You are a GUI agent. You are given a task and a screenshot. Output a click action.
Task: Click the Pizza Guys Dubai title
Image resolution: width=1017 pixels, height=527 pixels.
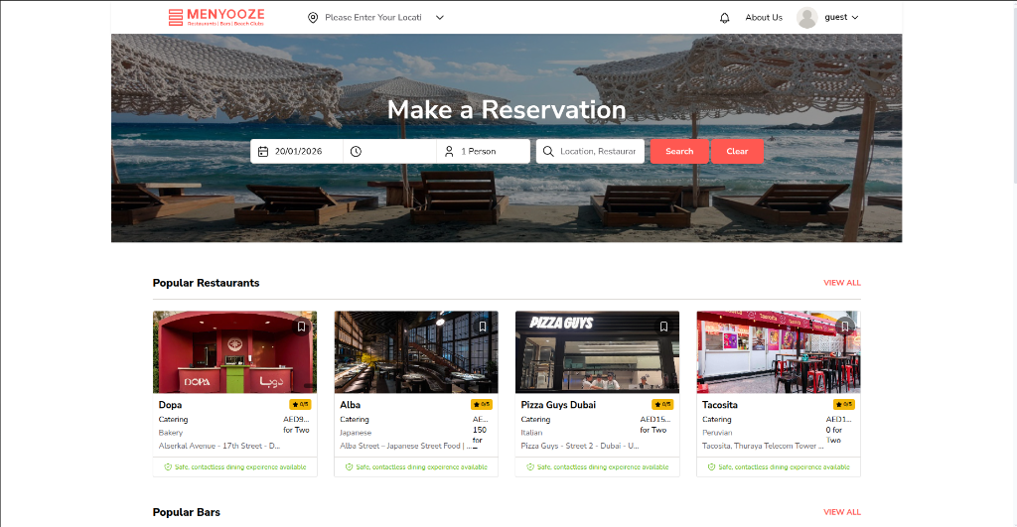[558, 405]
